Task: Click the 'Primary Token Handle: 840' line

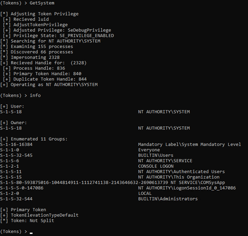Action: pos(42,74)
